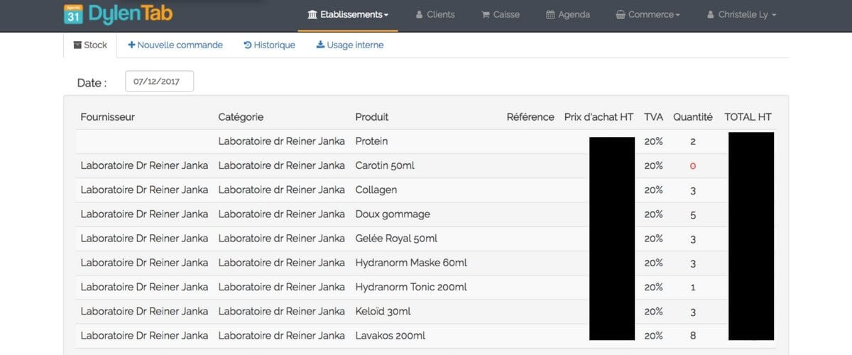Switch to the Stock tab
This screenshot has width=852, height=355.
click(x=90, y=45)
